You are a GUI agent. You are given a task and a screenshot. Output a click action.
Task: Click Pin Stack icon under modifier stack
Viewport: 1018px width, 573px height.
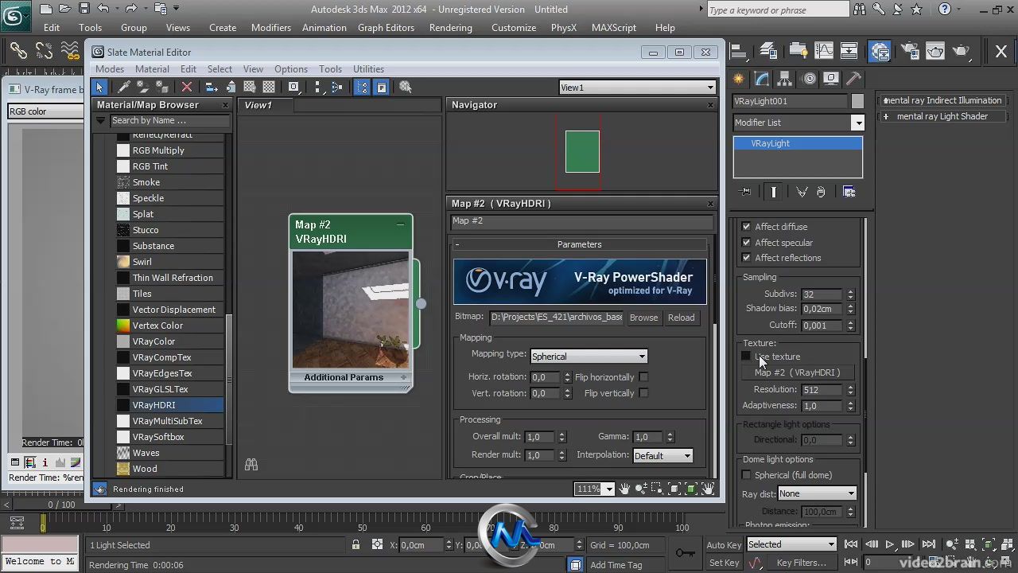(x=745, y=192)
